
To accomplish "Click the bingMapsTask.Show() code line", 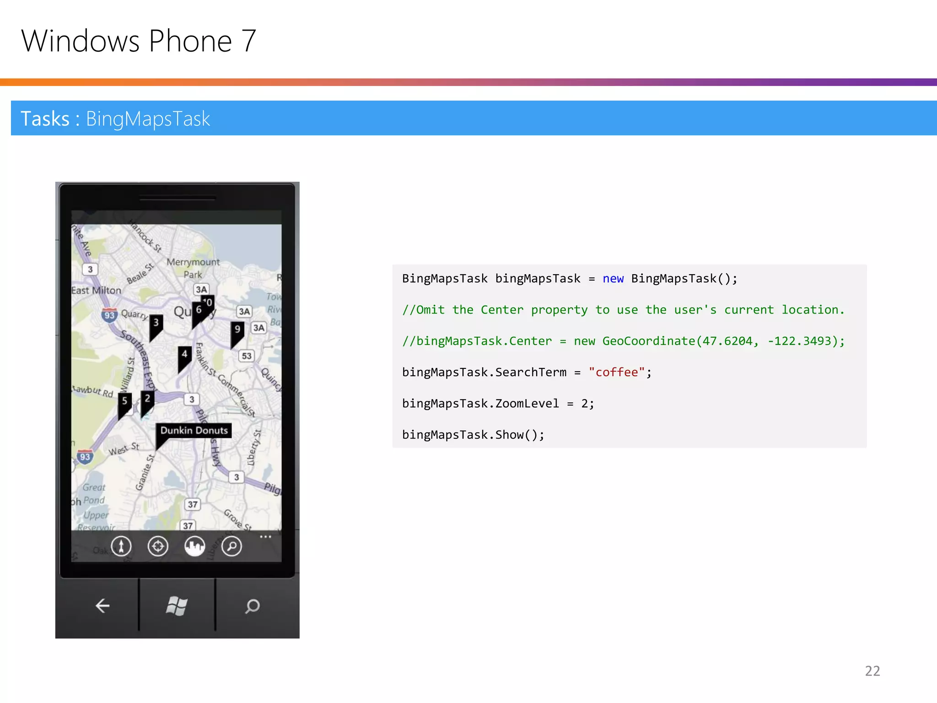I will coord(474,434).
